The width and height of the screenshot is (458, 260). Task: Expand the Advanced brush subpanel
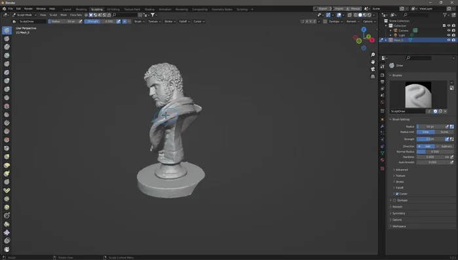(x=402, y=170)
